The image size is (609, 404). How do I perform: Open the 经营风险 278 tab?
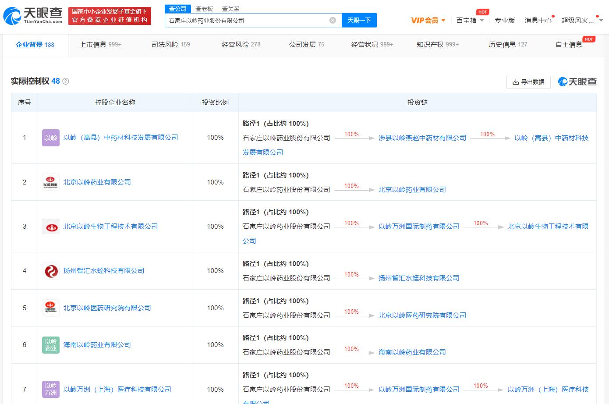241,45
